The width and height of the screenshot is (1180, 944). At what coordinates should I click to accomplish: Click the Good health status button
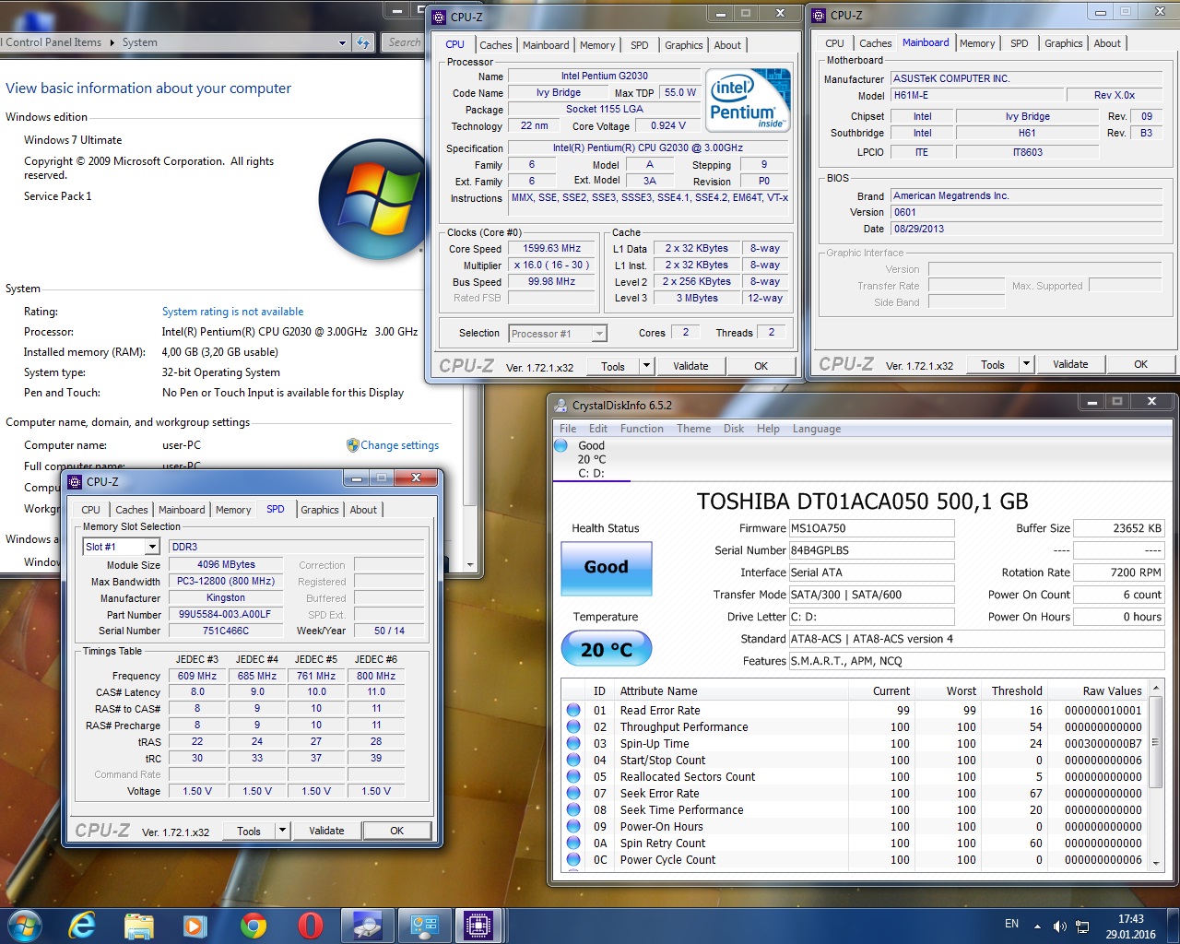click(606, 567)
